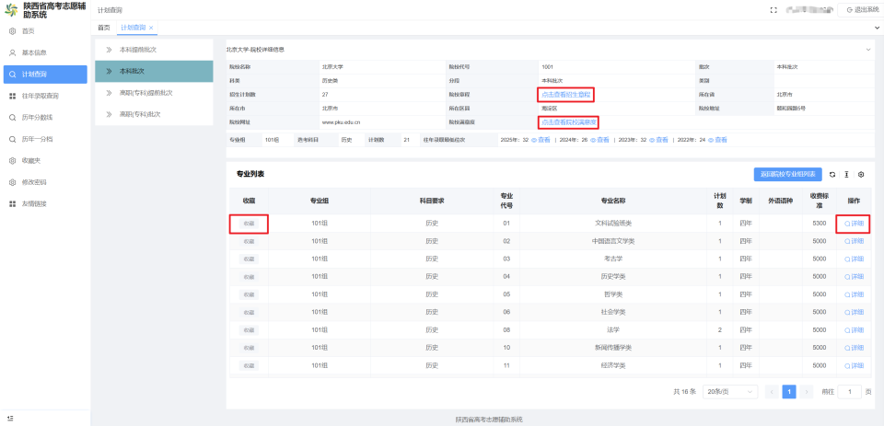View the 2024年 lowest rank via 查看

599,140
